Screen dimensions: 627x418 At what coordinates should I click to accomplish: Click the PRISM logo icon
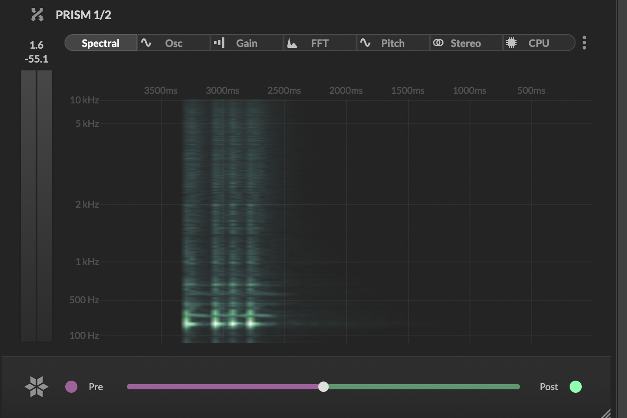click(x=37, y=15)
